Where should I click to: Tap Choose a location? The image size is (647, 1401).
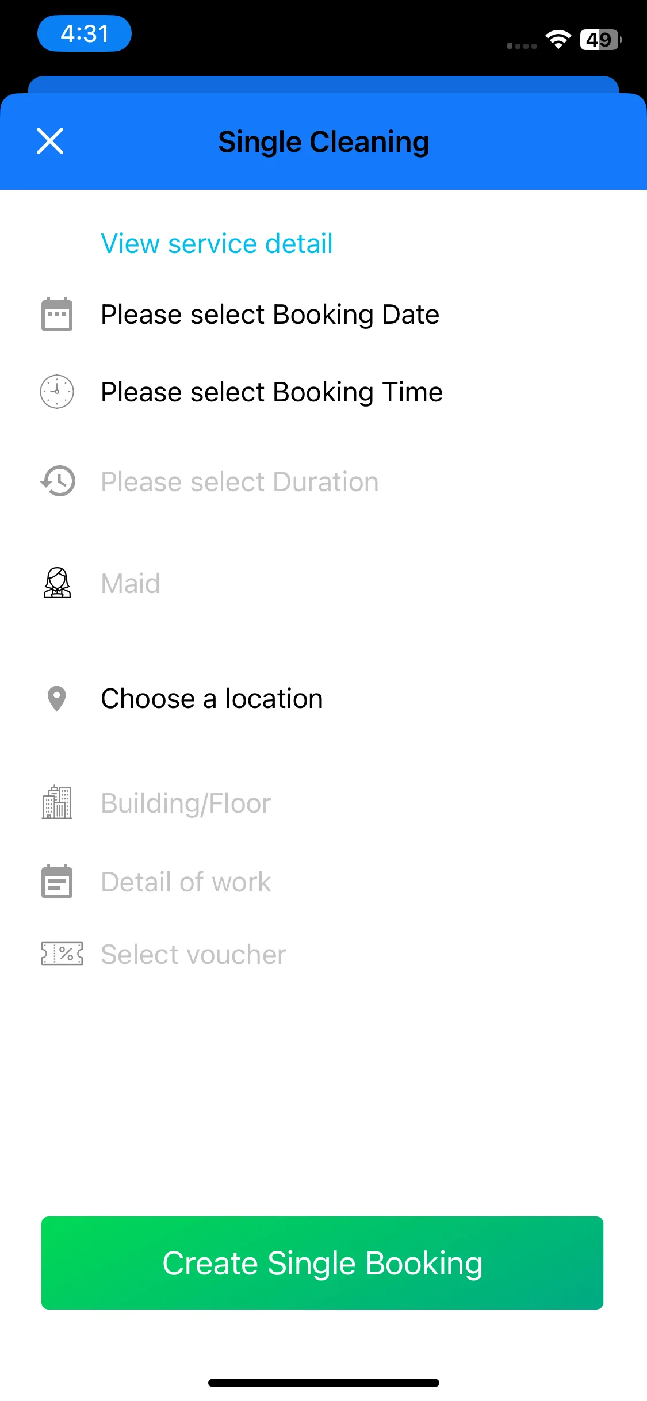[x=212, y=699]
